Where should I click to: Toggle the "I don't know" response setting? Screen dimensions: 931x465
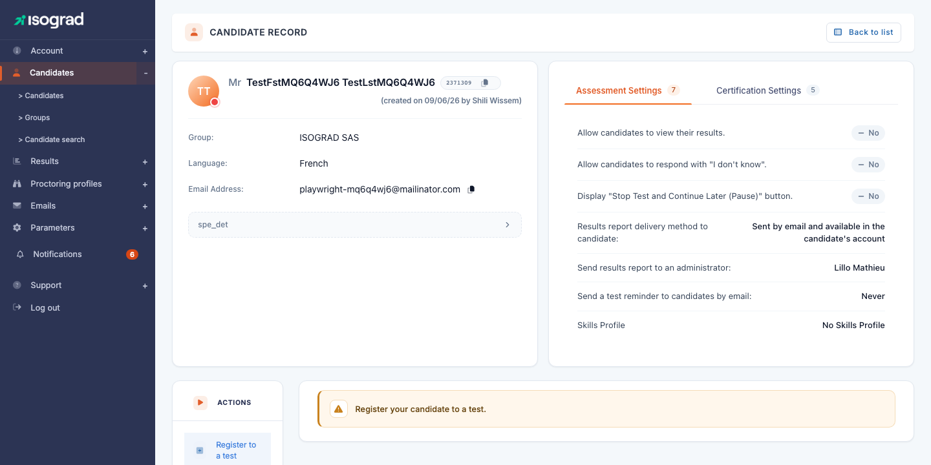coord(868,165)
